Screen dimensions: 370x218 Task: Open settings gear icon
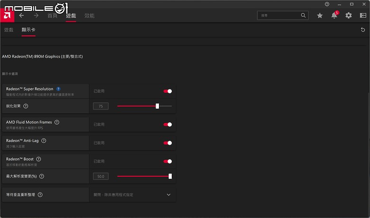[x=349, y=16]
